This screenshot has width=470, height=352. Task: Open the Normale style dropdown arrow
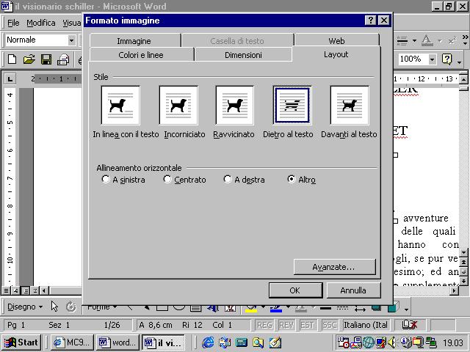coord(71,40)
